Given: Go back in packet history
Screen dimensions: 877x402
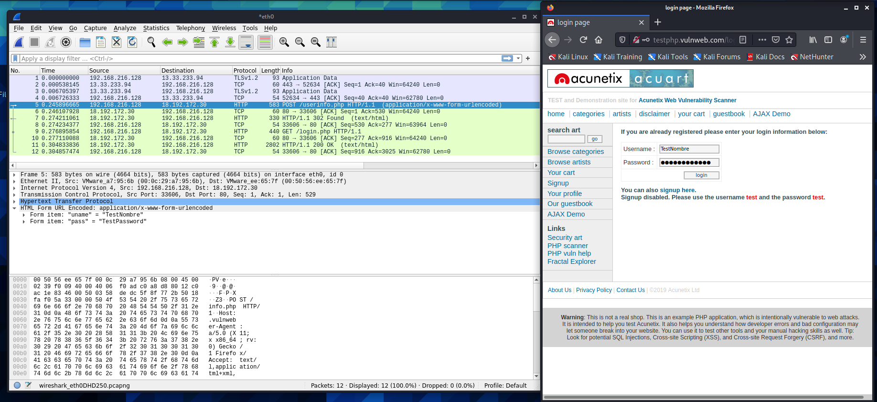Looking at the screenshot, I should coord(167,42).
